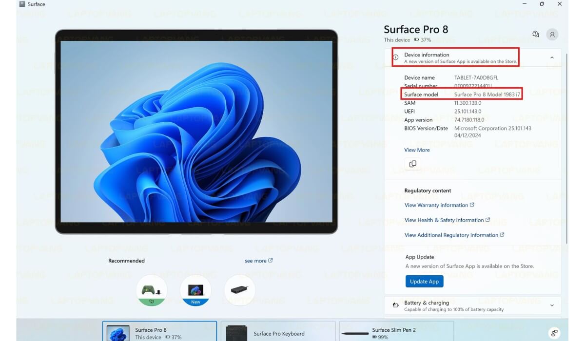
Task: Open View Health & Safety information link
Action: click(447, 220)
